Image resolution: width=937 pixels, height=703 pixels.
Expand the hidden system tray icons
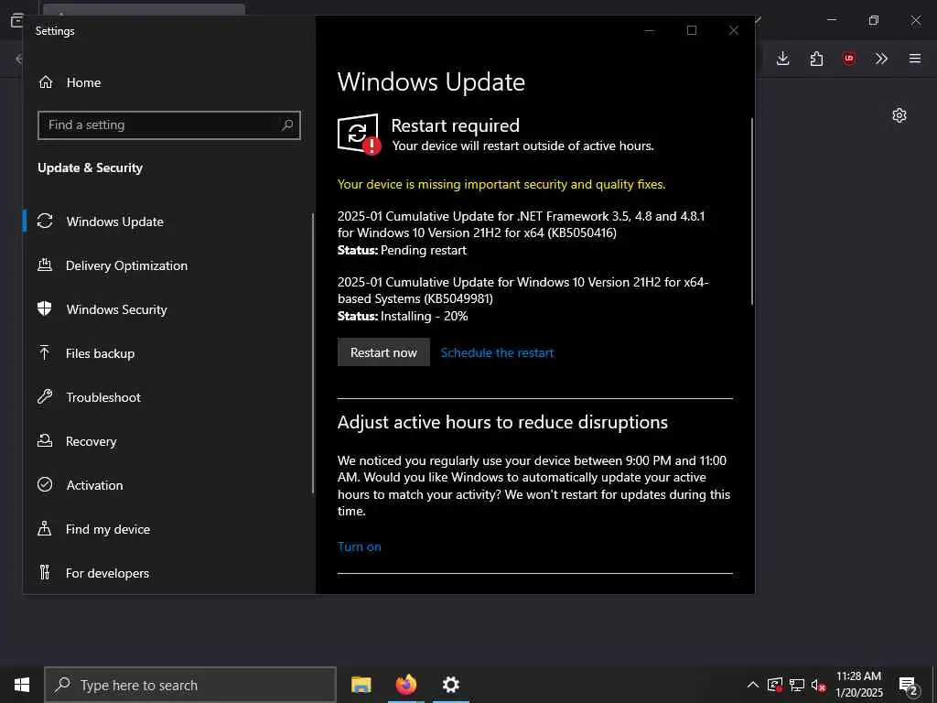click(x=753, y=685)
